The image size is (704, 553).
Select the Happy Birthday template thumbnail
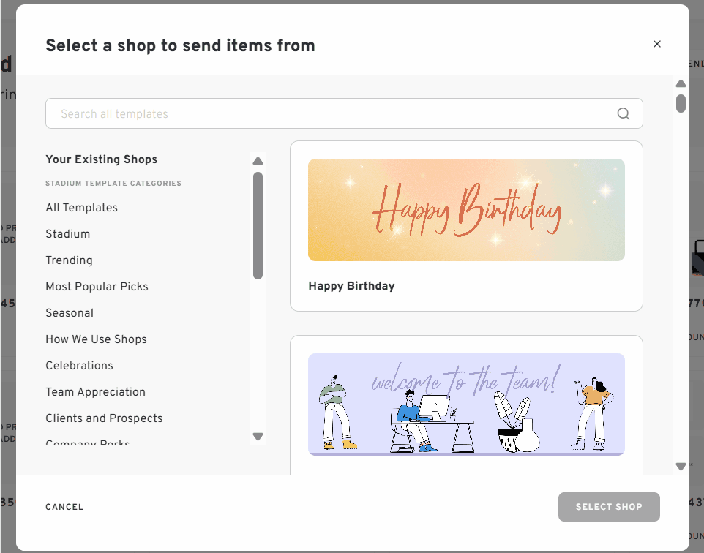pos(466,210)
